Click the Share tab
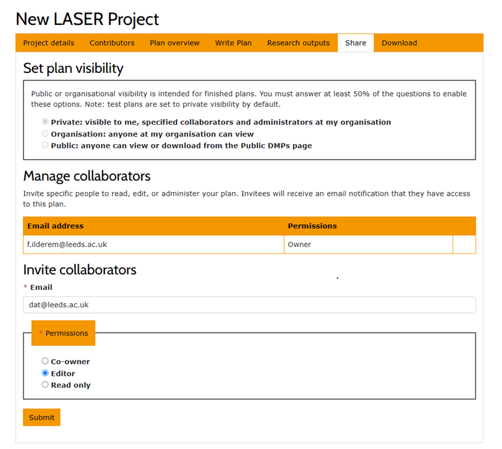The height and width of the screenshot is (449, 502). [356, 43]
